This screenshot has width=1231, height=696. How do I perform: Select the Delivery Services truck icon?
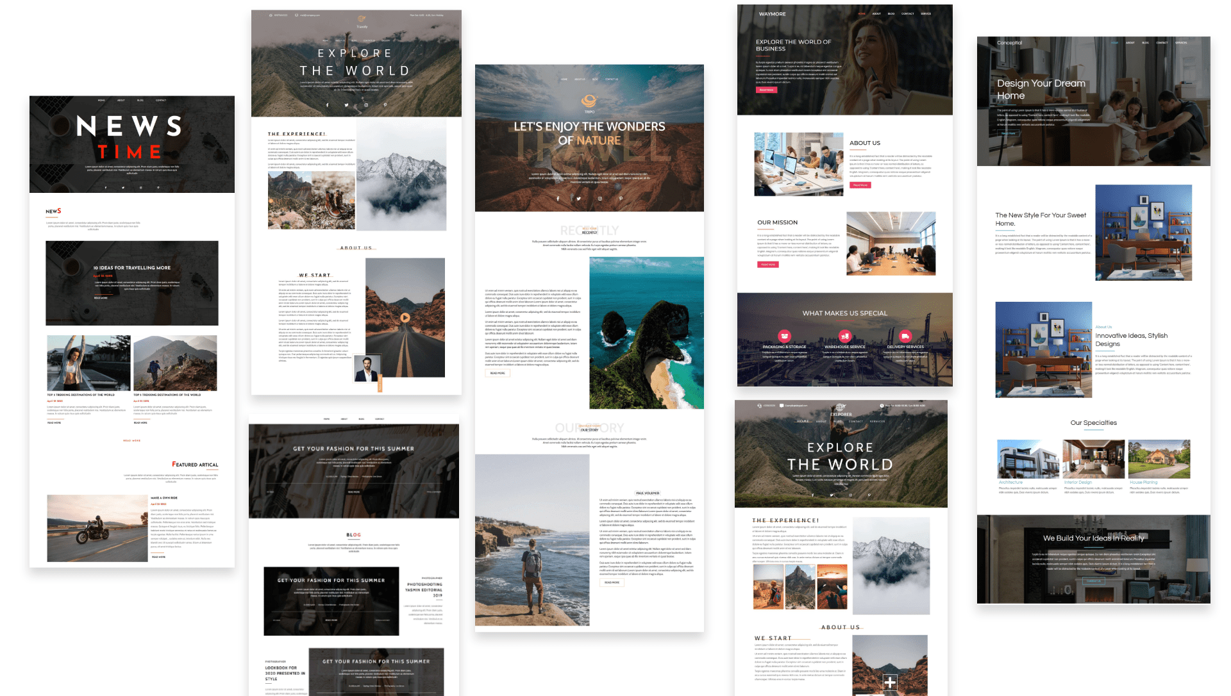point(905,335)
